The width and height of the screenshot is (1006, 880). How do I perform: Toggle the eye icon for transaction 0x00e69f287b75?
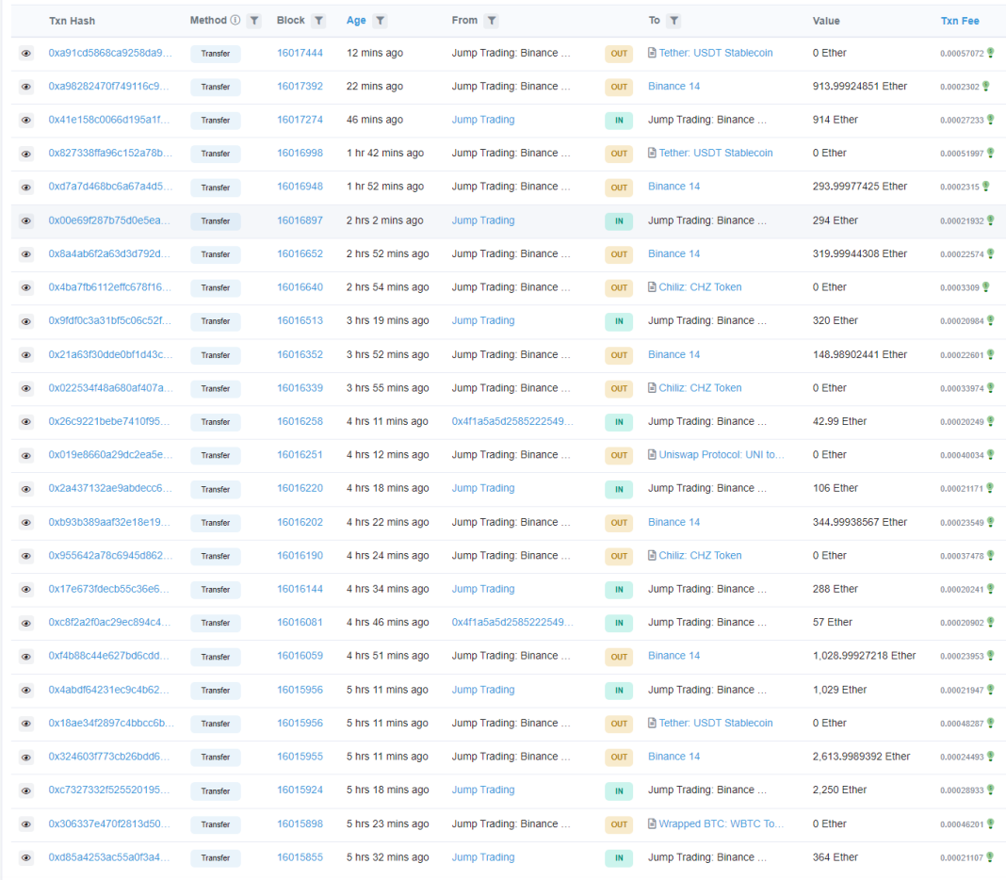[x=26, y=221]
